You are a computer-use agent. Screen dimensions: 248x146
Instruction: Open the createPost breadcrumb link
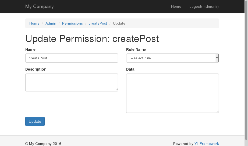click(98, 23)
